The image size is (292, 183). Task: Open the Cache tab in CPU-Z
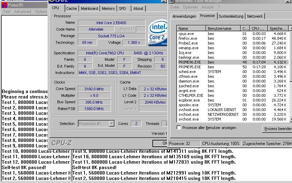click(72, 8)
